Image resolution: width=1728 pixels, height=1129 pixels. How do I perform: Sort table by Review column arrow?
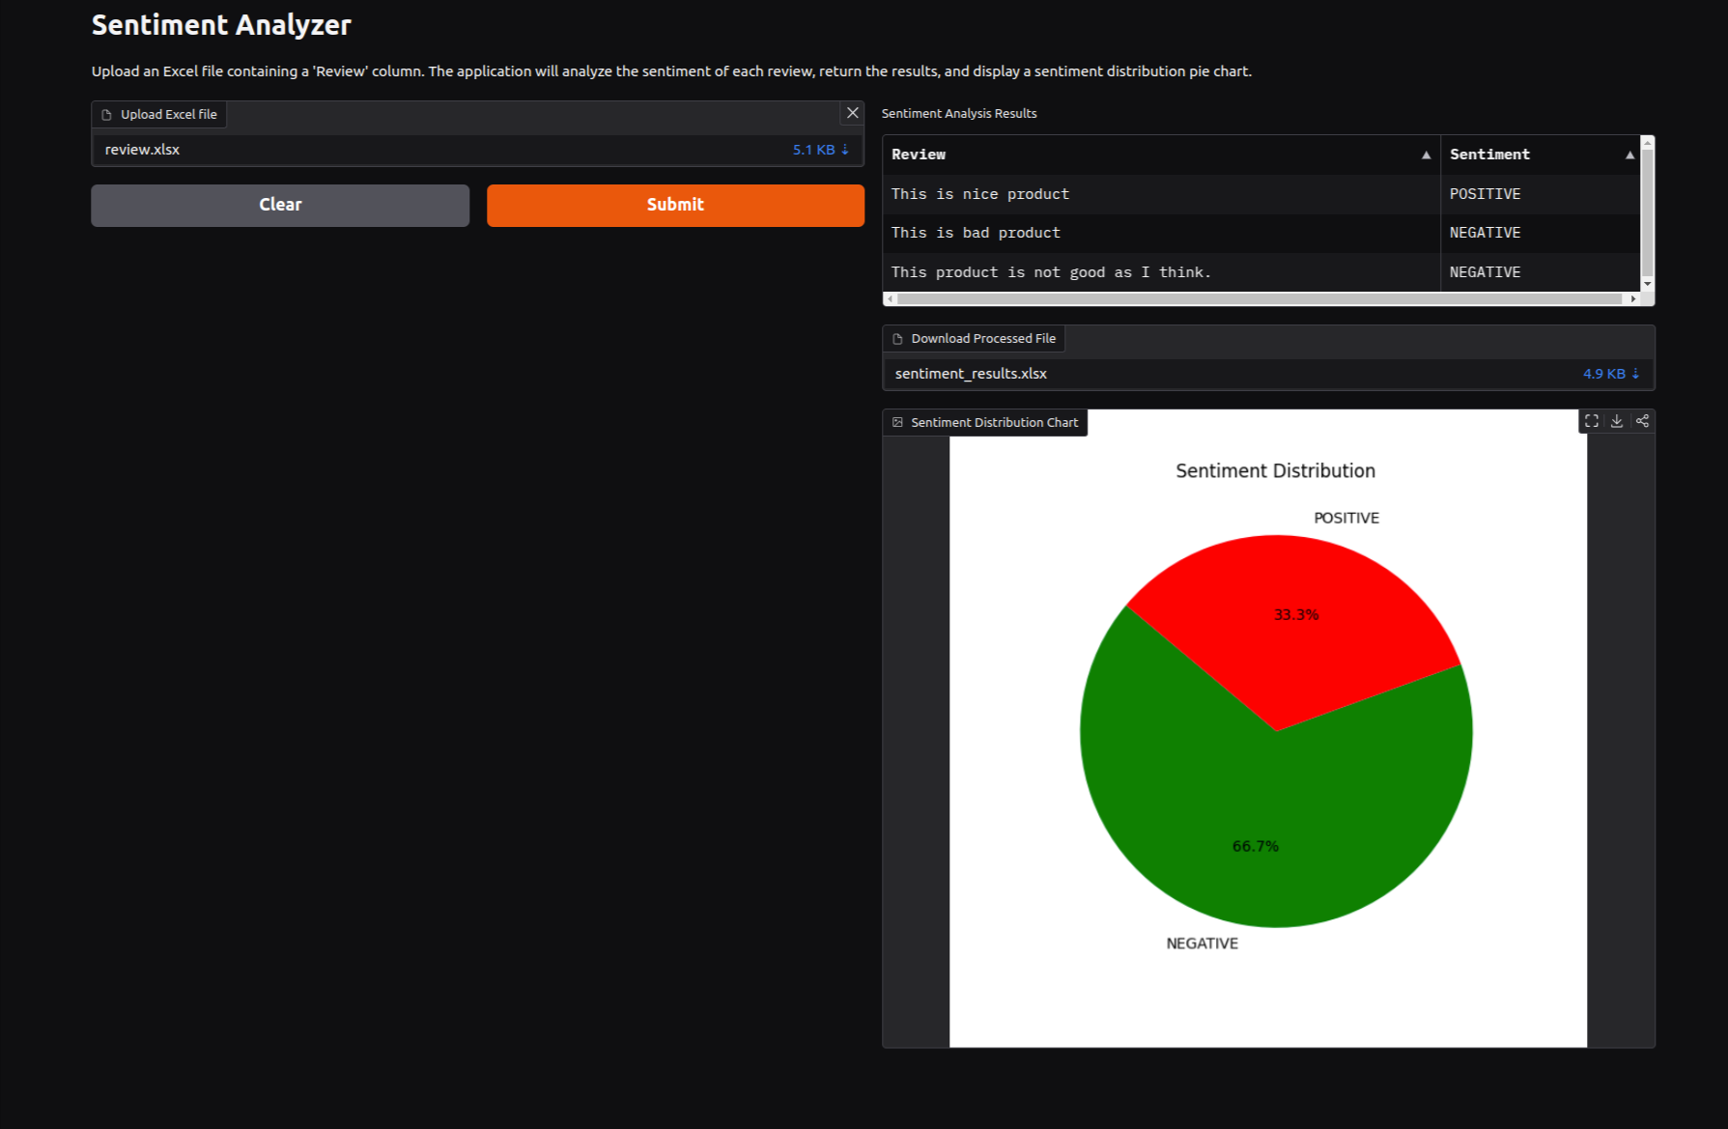click(x=1426, y=155)
